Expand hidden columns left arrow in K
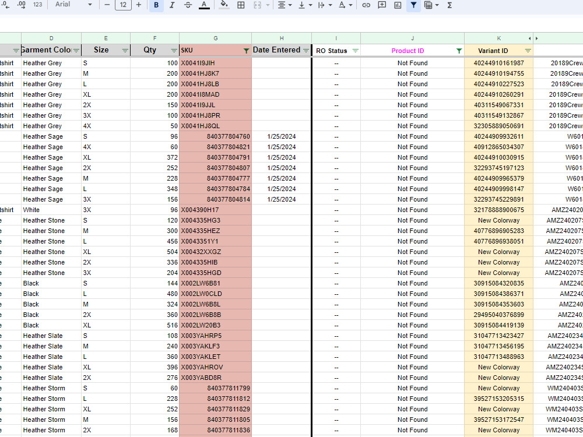Image resolution: width=583 pixels, height=437 pixels. click(x=529, y=38)
